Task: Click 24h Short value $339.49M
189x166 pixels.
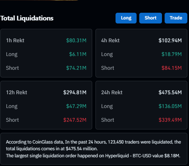Action: tap(170, 120)
